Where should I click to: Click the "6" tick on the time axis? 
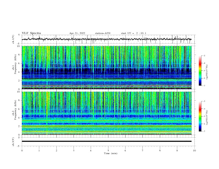[x=125, y=150]
